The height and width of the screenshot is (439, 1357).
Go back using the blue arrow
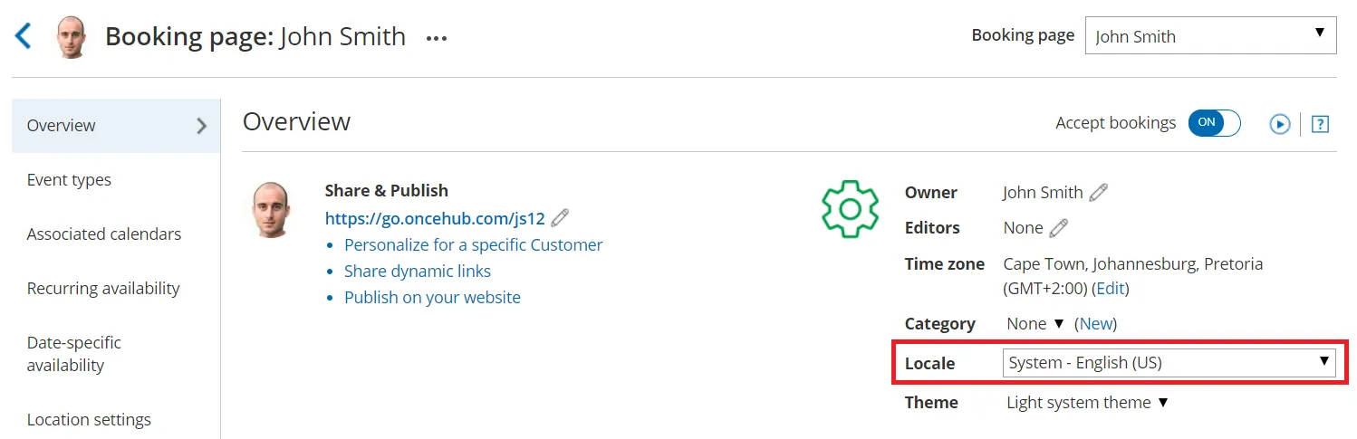coord(23,36)
